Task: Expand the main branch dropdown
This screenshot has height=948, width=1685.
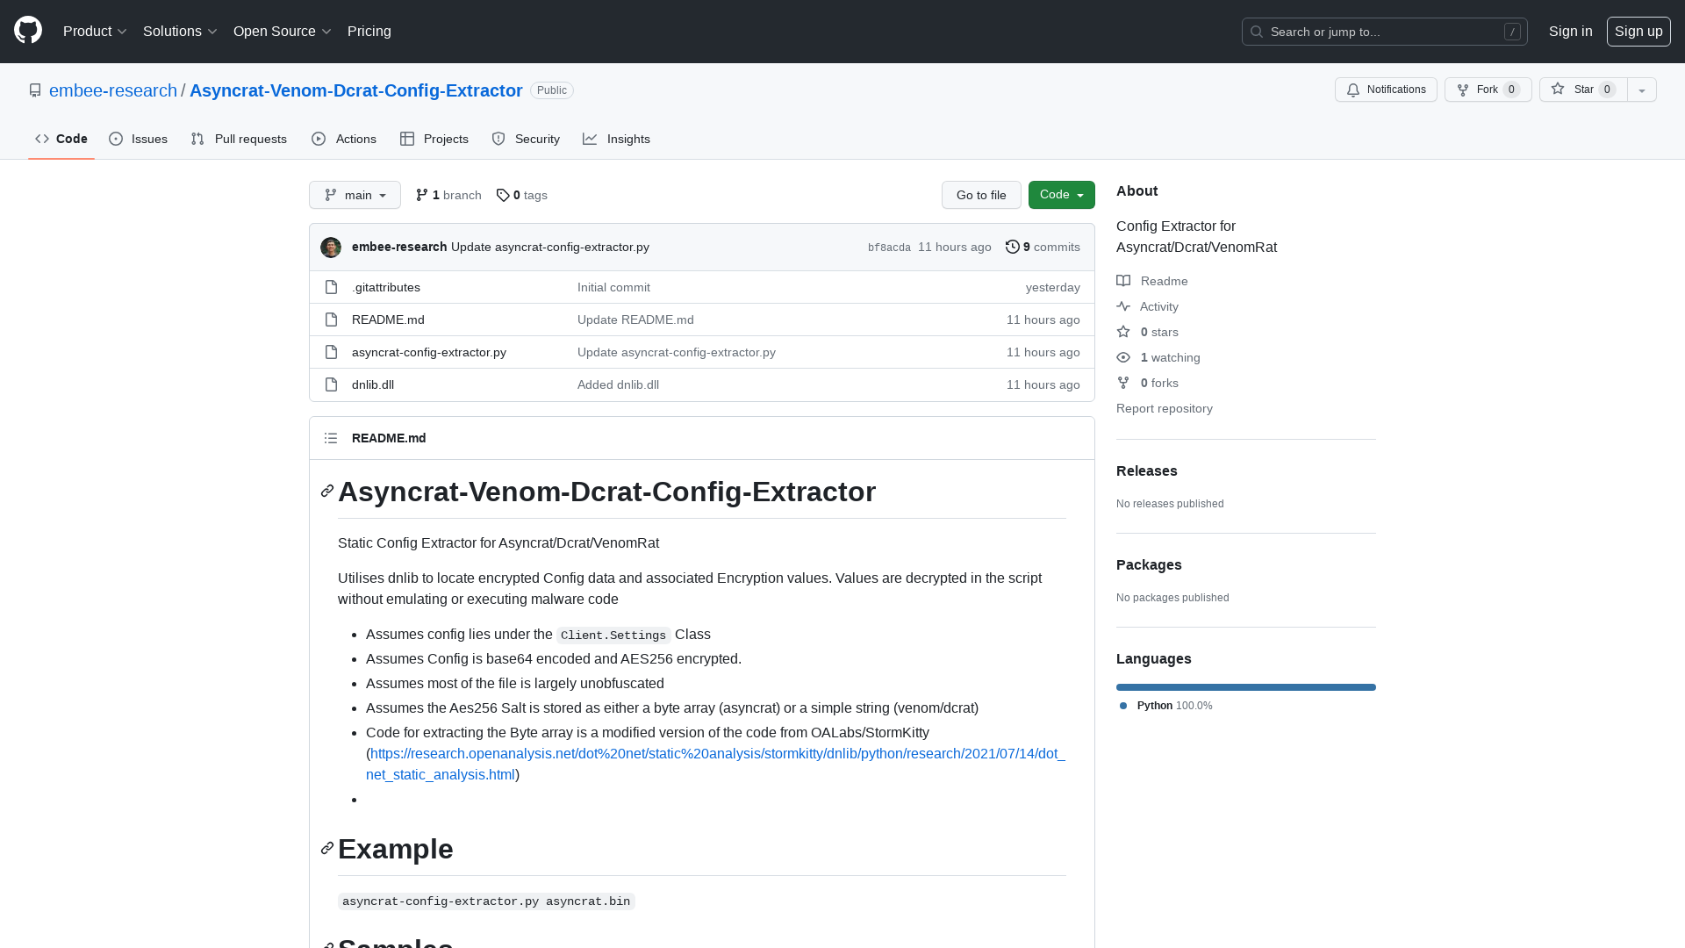Action: coord(355,195)
